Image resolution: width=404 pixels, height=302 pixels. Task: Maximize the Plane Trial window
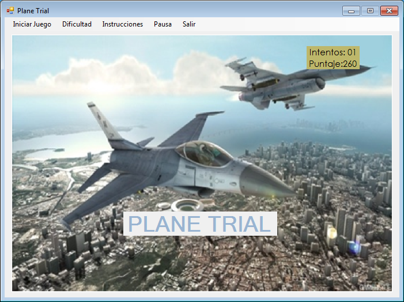[x=370, y=11]
